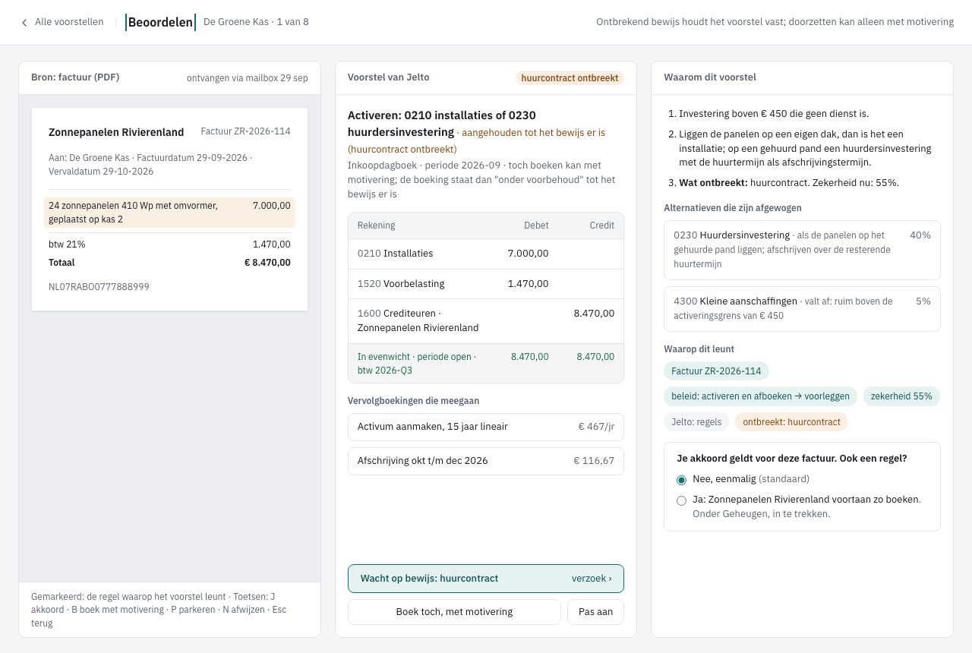Image resolution: width=972 pixels, height=653 pixels.
Task: Click the 'Jelto: regels' chip
Action: pos(696,422)
